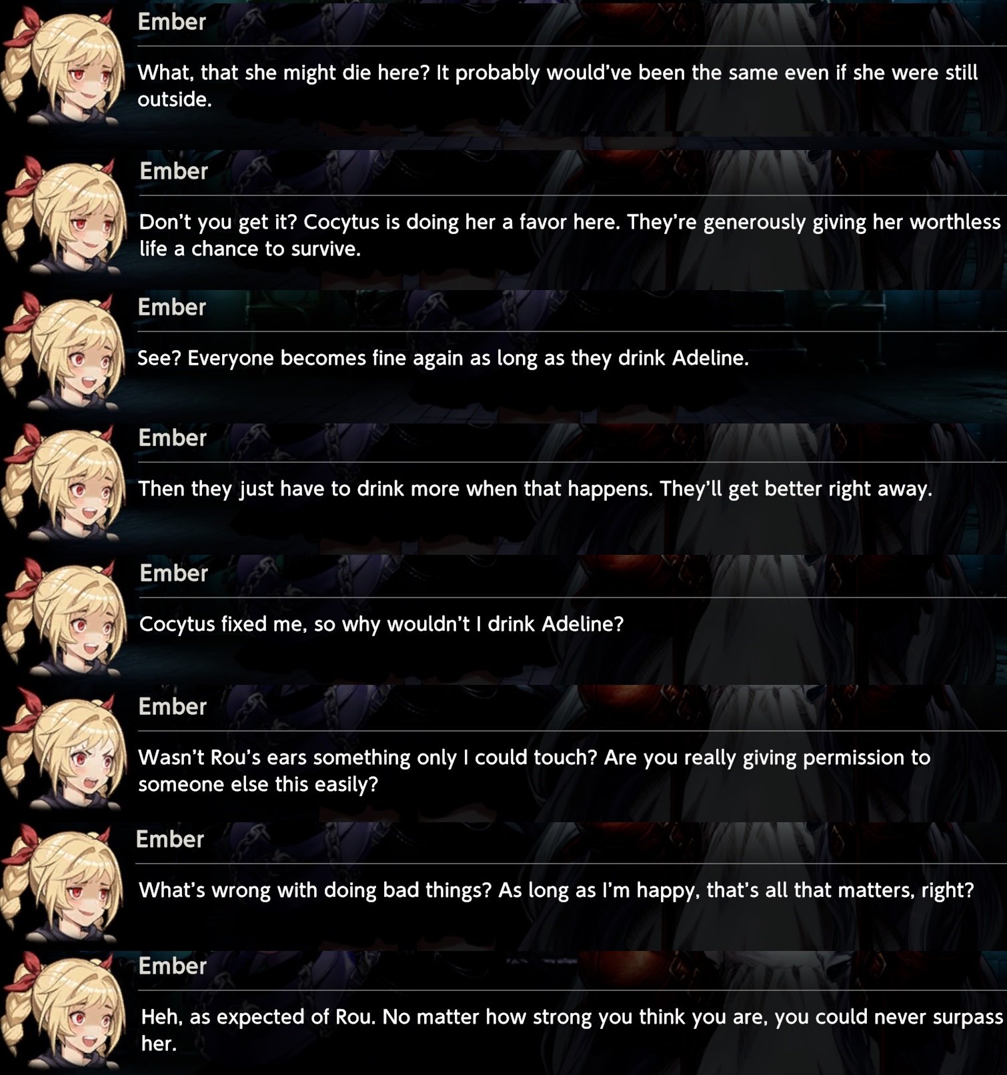1007x1075 pixels.
Task: Click the Ember name label in the last dialogue entry
Action: [173, 966]
